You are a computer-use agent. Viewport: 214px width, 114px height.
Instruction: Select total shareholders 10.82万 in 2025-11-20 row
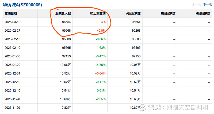65,108
